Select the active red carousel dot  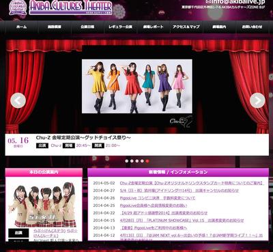pos(147,161)
